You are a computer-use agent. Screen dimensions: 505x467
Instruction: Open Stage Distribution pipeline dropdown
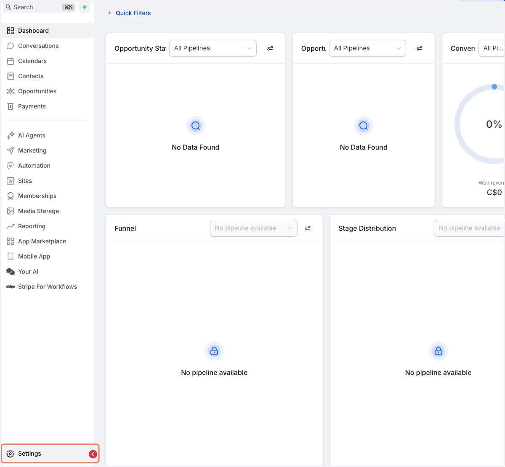click(469, 228)
